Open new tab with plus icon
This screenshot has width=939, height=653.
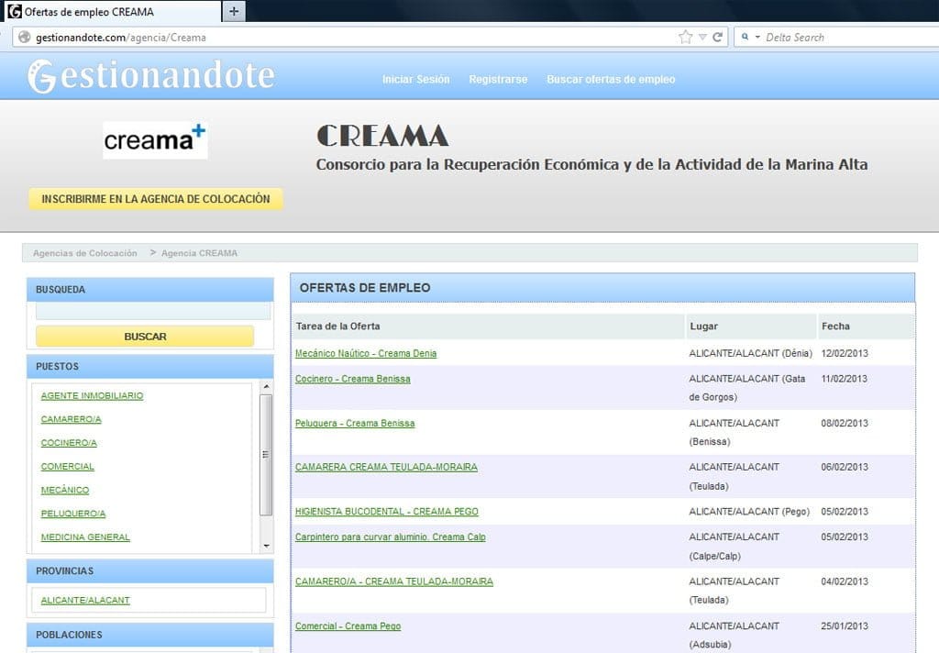(x=234, y=12)
